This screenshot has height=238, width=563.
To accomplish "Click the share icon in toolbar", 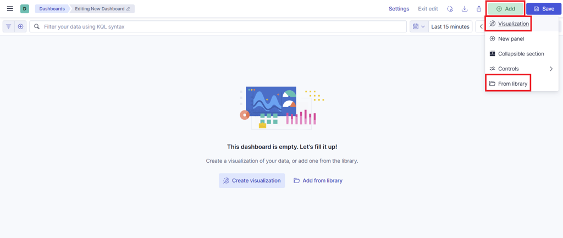I will pos(479,9).
